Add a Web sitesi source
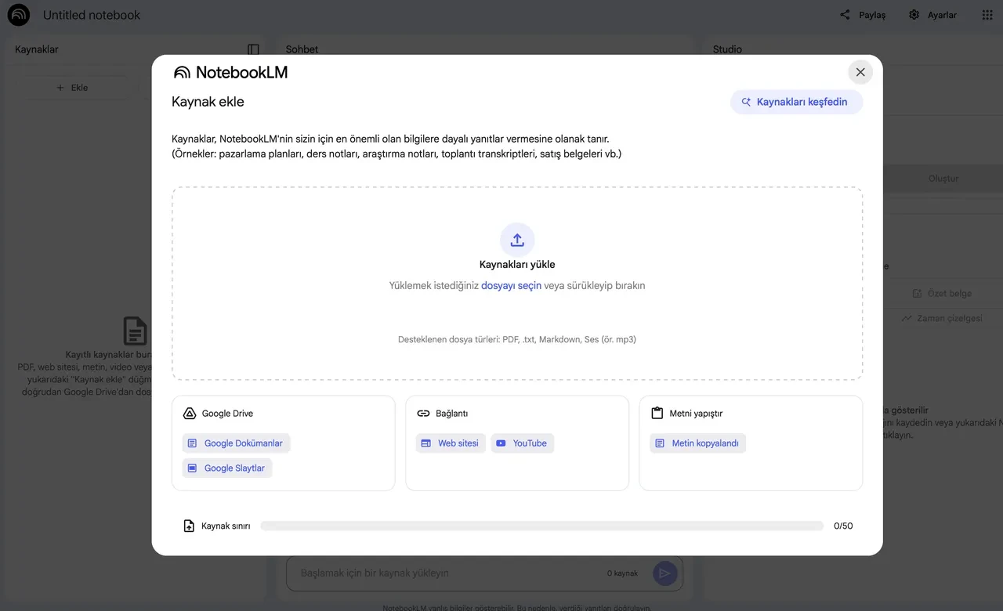The image size is (1003, 611). 451,443
